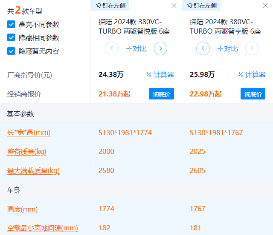273x235 pixels.
Task: Toggle the 隐藏暂无内容 checkbox
Action: point(11,51)
